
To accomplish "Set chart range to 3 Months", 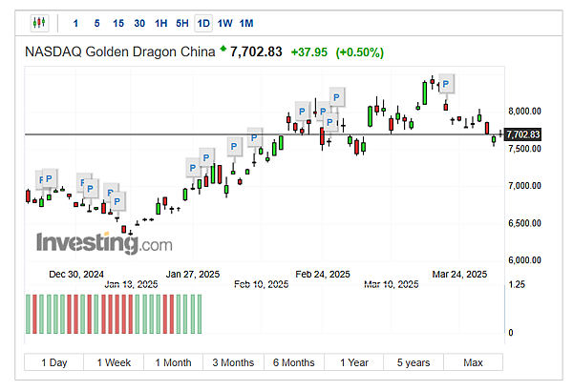I will tap(233, 362).
